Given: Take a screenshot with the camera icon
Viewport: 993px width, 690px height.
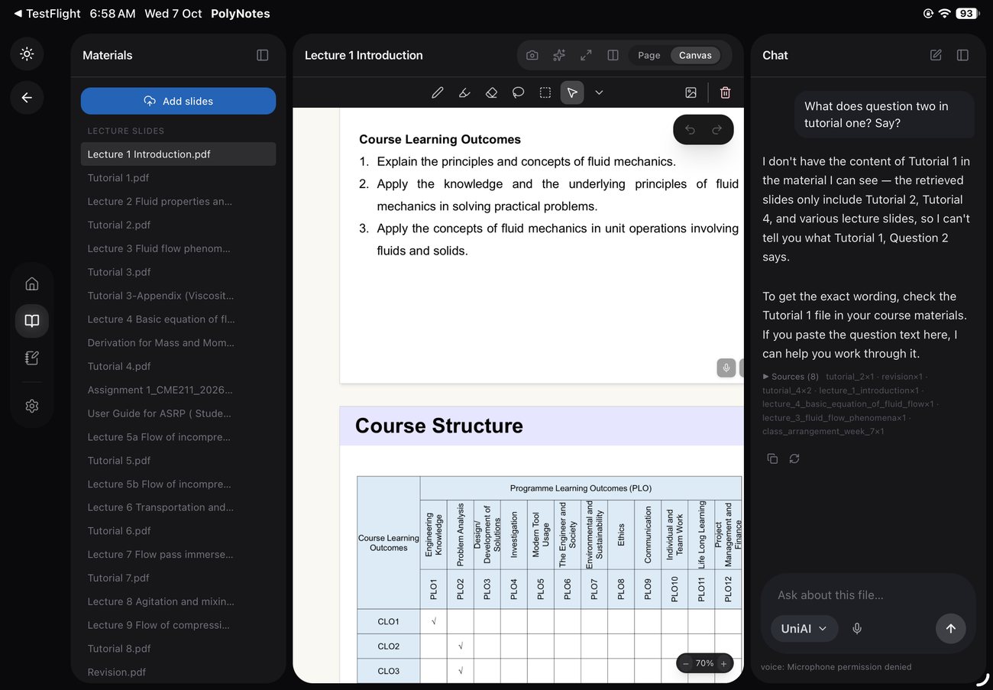Looking at the screenshot, I should [532, 55].
